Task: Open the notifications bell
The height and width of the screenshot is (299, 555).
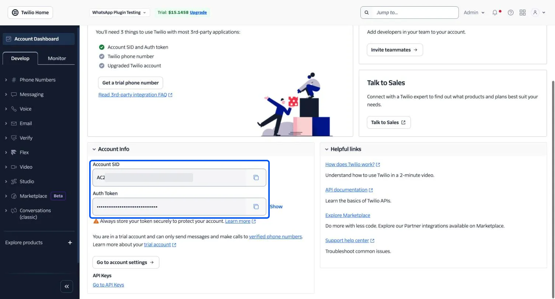Action: coord(495,13)
